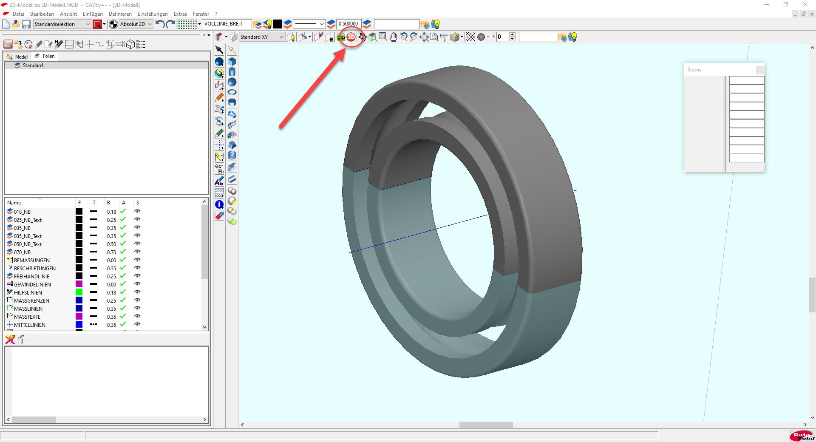816x442 pixels.
Task: Open the Einfügen menu
Action: point(93,14)
